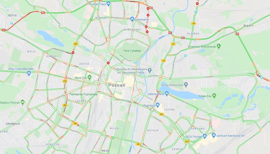Viewport: 270px width, 154px height.
Task: Select the Palmiarnia Poznańska label
Action: (83, 94)
